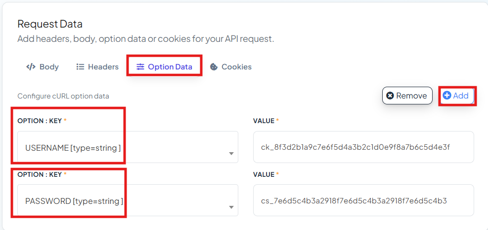This screenshot has height=230, width=488.
Task: Click the Remove button
Action: pyautogui.click(x=407, y=96)
